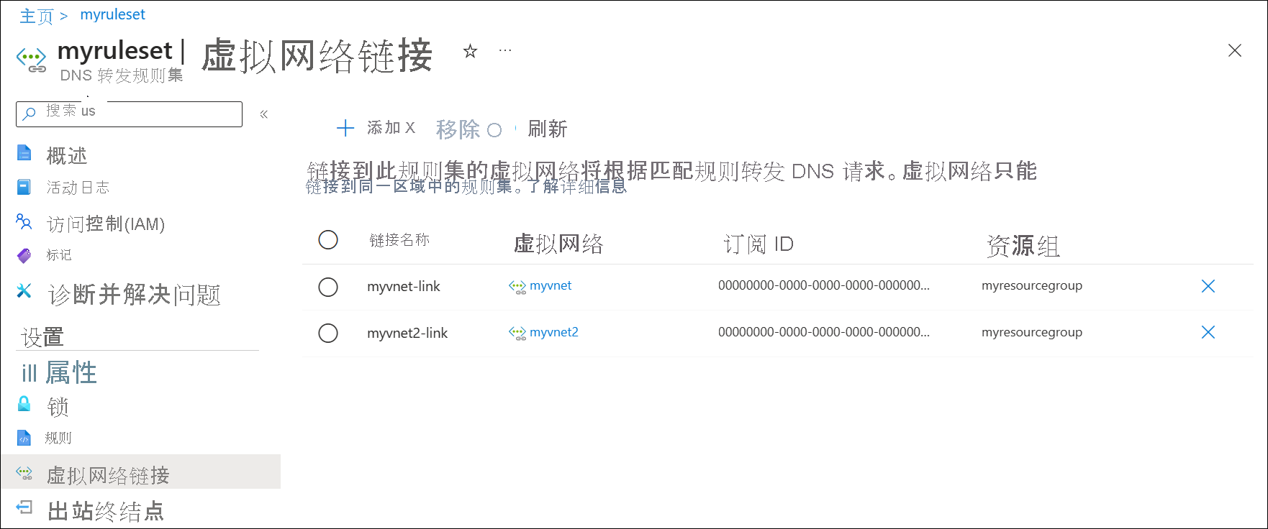Click the 访问控制(IAM) people icon
The height and width of the screenshot is (529, 1268).
pyautogui.click(x=24, y=222)
